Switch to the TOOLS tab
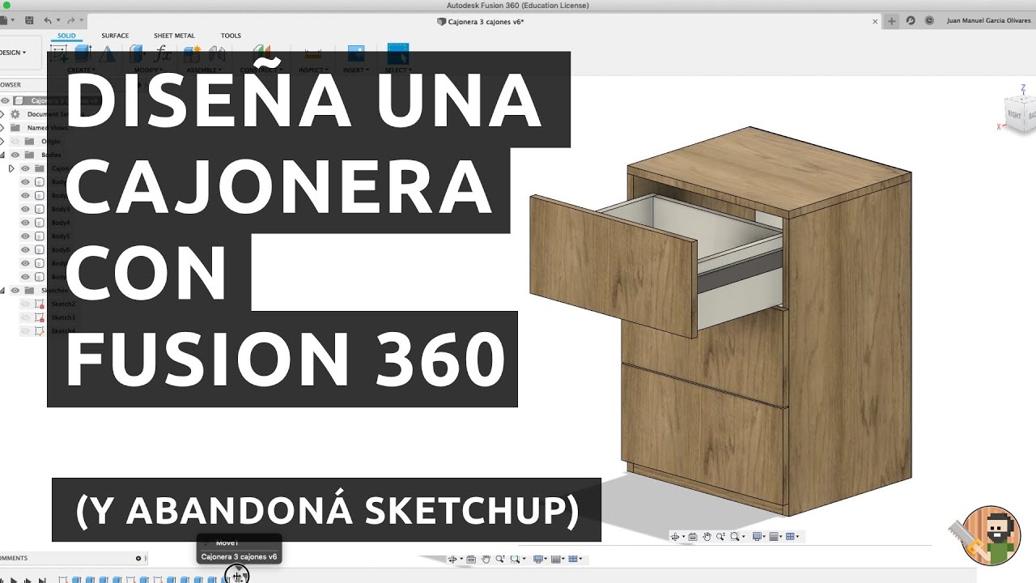 [231, 36]
